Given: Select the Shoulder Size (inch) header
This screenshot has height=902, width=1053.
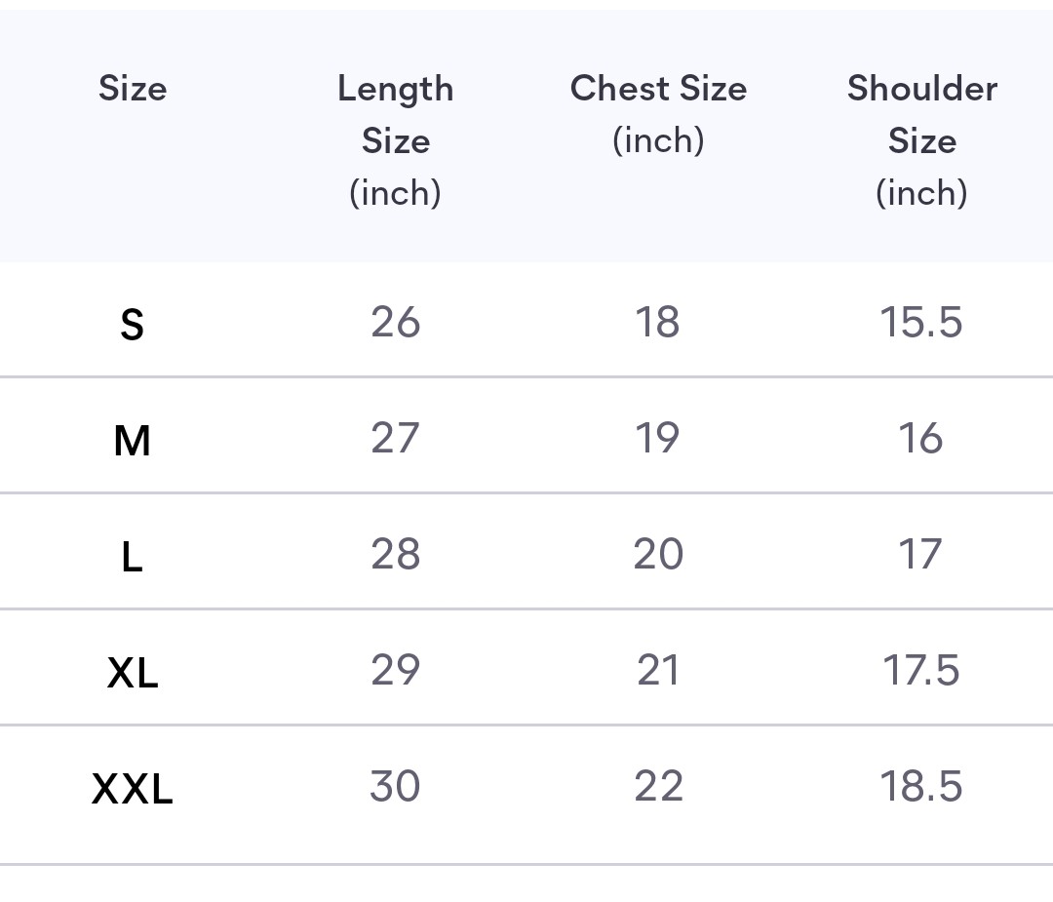Looking at the screenshot, I should pyautogui.click(x=922, y=141).
